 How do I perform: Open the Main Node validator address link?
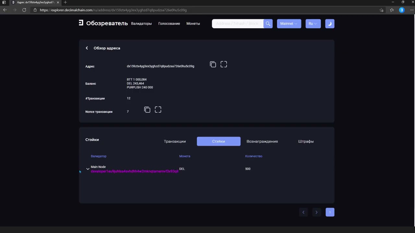click(135, 171)
